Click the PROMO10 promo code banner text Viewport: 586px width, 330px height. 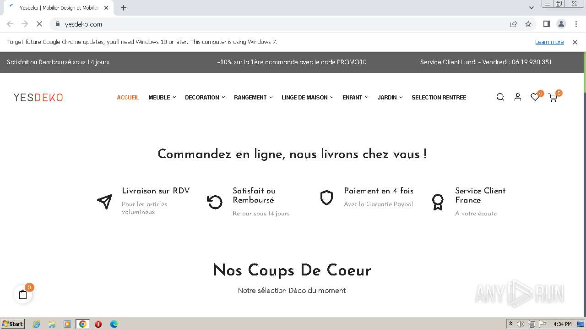coord(292,62)
